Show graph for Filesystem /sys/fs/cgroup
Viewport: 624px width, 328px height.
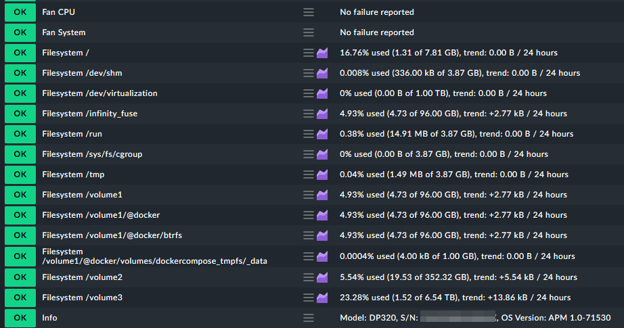[x=322, y=154]
